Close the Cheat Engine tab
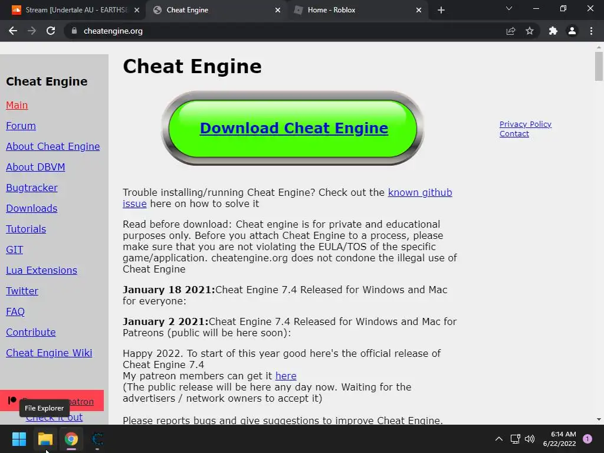The width and height of the screenshot is (604, 453). (x=278, y=10)
